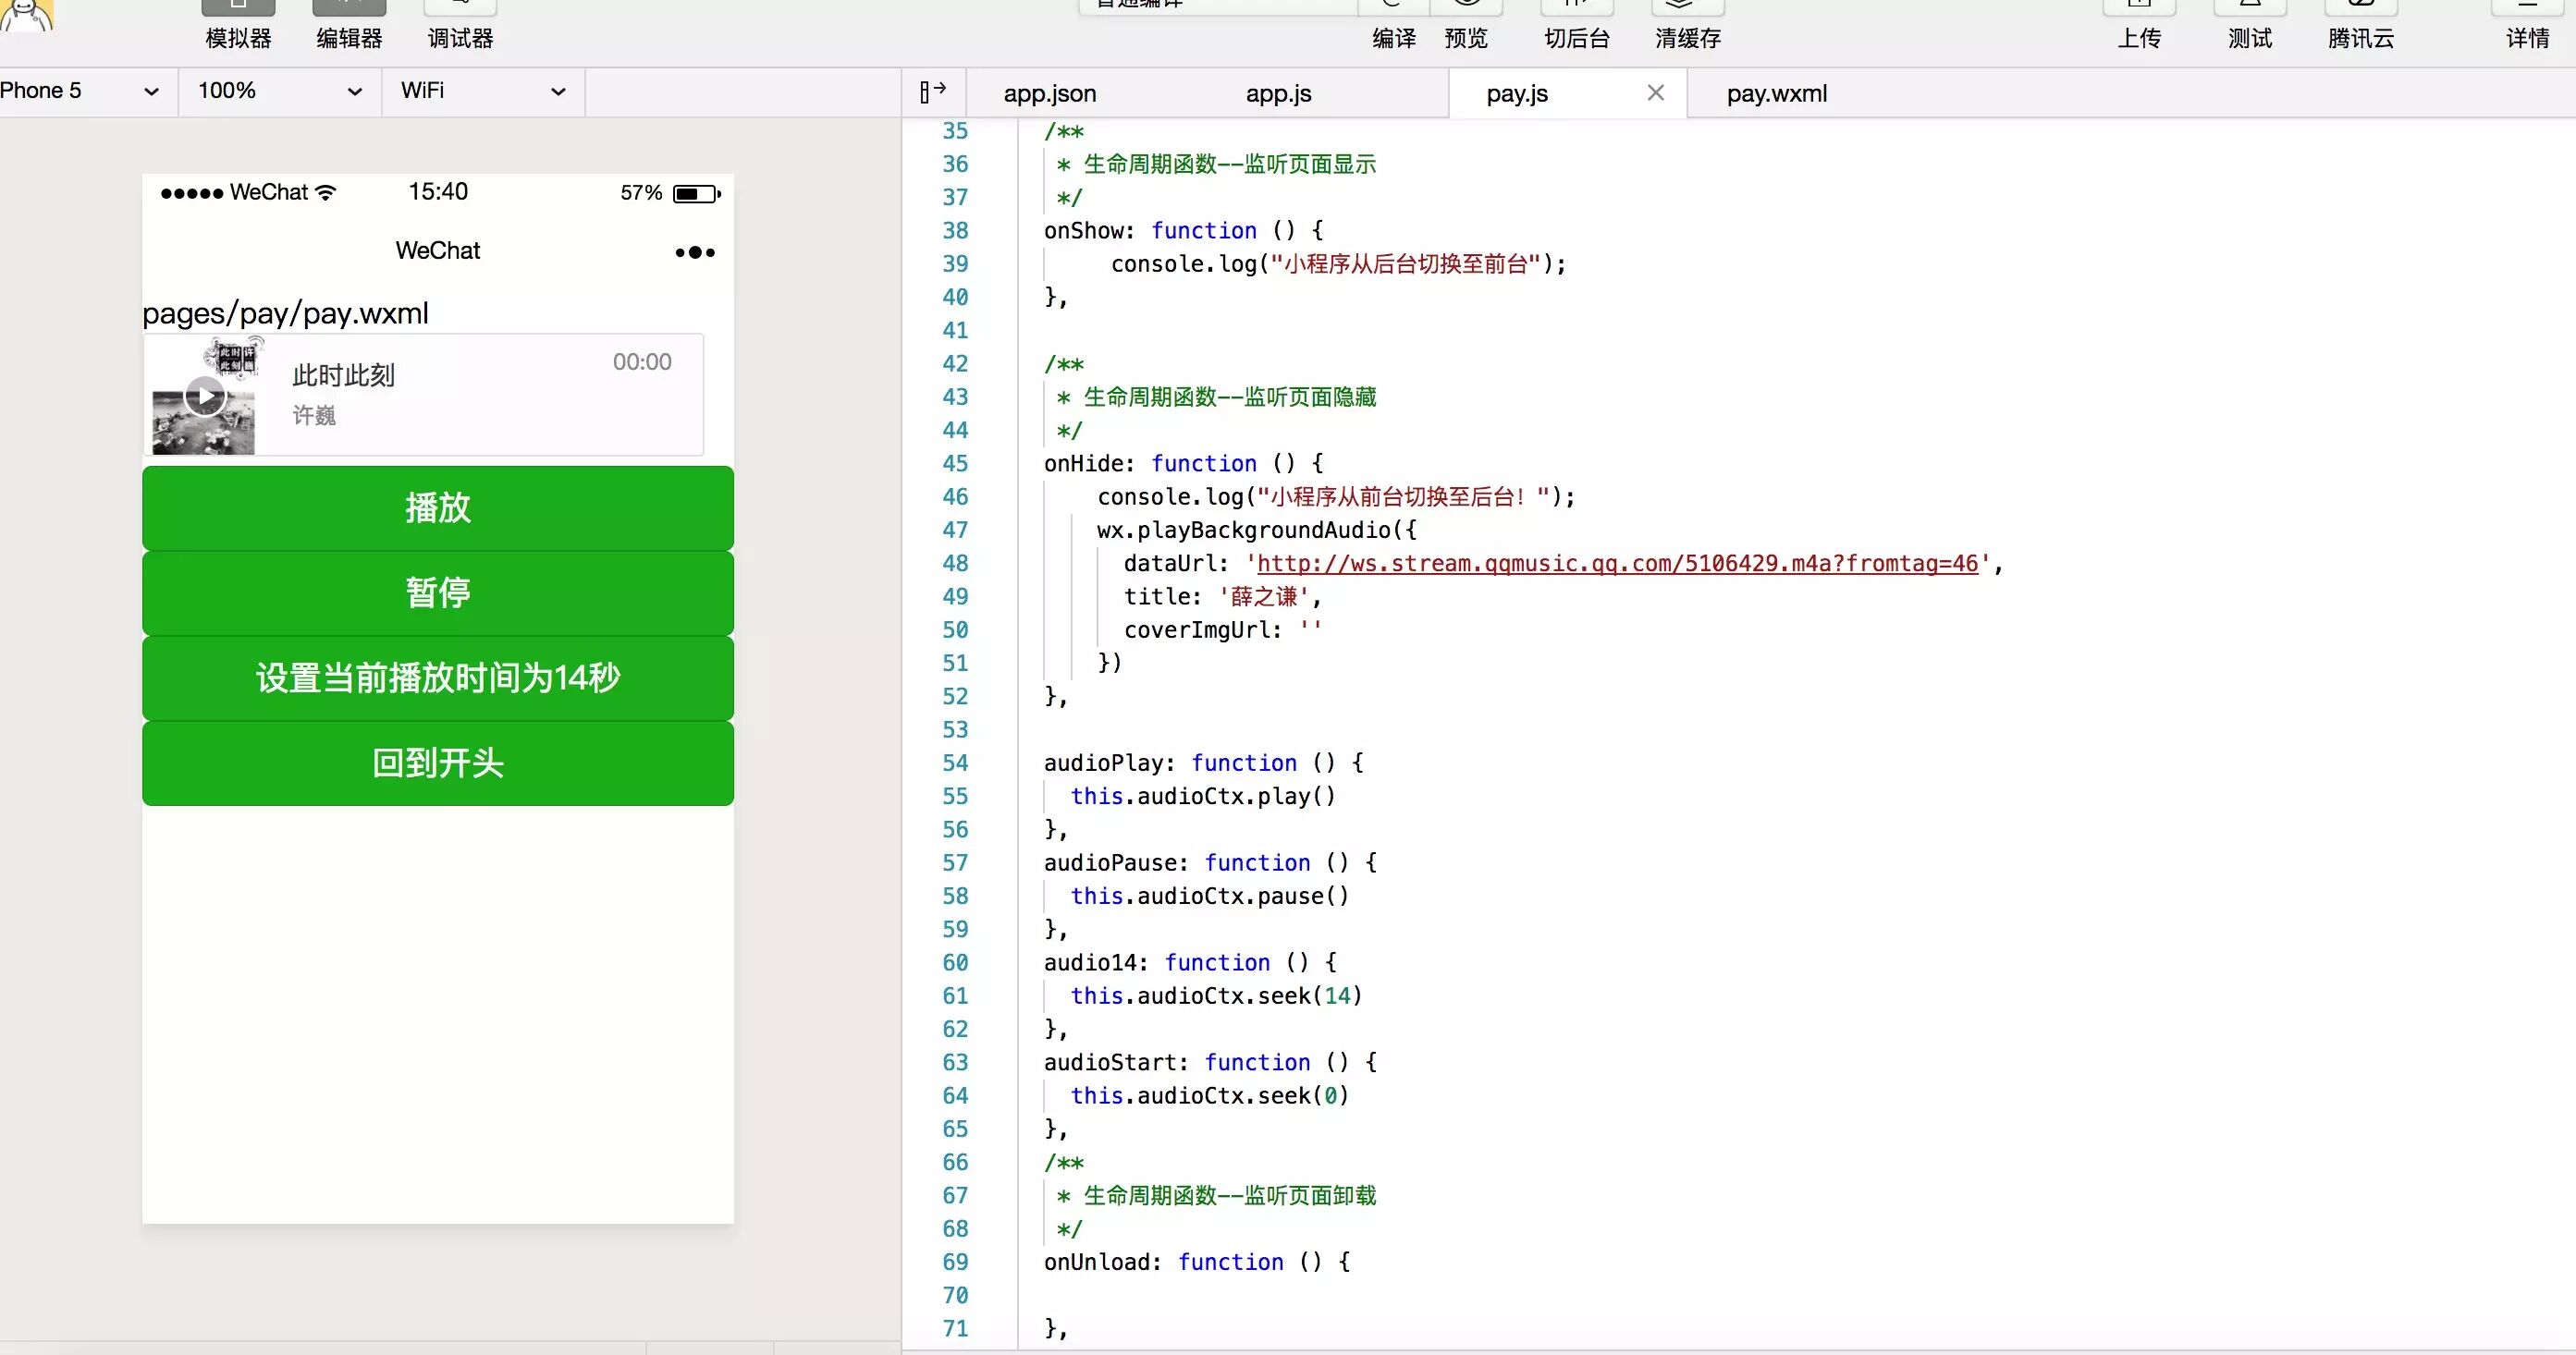Collapse the file tree panel icon

point(933,92)
